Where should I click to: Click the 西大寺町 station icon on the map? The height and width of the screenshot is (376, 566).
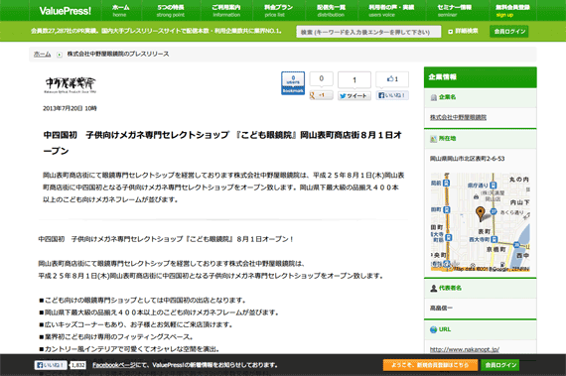(x=495, y=239)
